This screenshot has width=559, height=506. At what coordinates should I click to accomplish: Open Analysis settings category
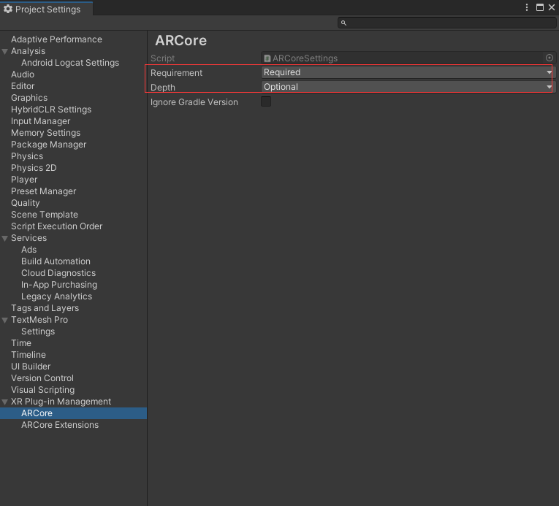tap(28, 51)
